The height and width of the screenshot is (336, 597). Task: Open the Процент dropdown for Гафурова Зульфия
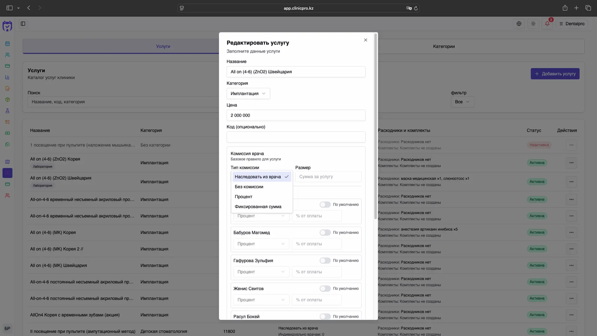(261, 272)
